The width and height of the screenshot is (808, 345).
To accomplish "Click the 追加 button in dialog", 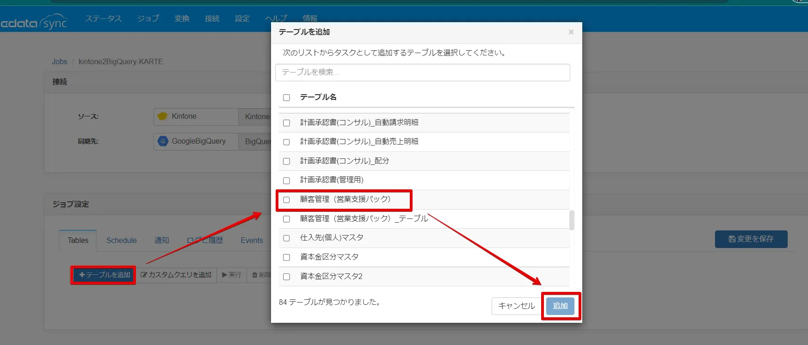I will click(x=560, y=306).
